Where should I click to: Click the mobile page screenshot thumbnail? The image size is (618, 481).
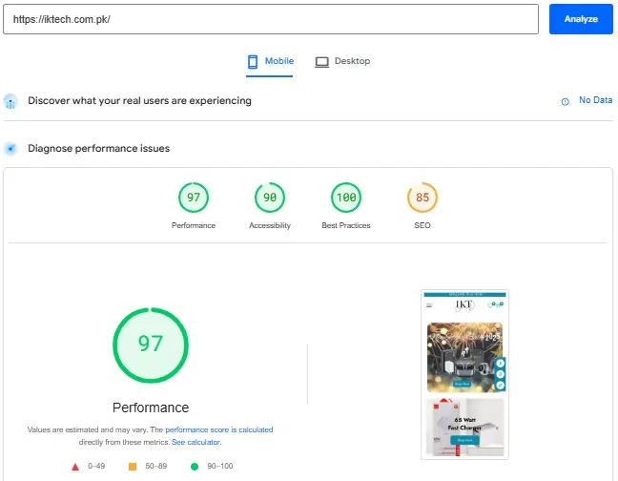[x=465, y=375]
